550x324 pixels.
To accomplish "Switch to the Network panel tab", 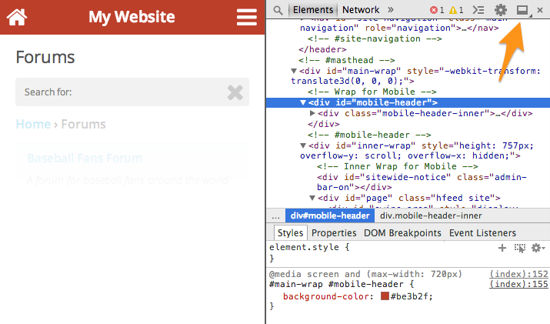I will [361, 10].
